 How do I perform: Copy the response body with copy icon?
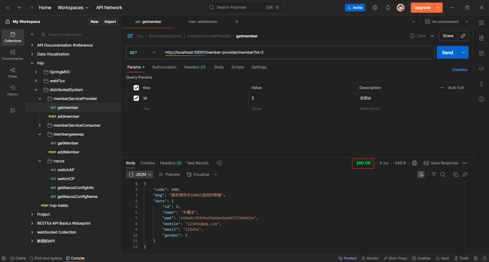(456, 174)
